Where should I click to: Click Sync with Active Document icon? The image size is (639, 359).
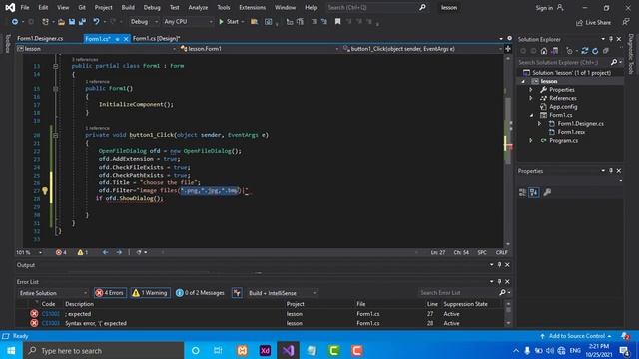585,51
